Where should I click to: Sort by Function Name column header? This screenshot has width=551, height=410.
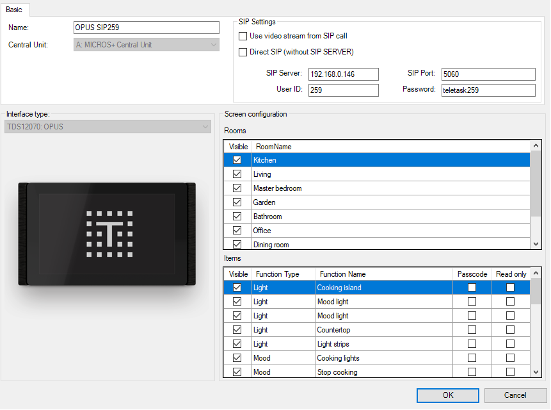click(x=384, y=274)
